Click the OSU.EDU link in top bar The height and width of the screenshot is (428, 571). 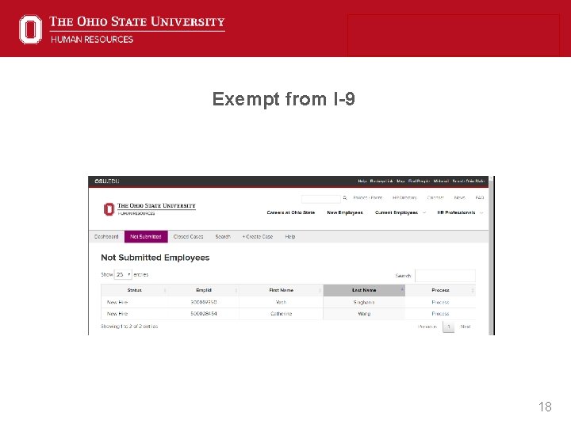click(x=107, y=182)
